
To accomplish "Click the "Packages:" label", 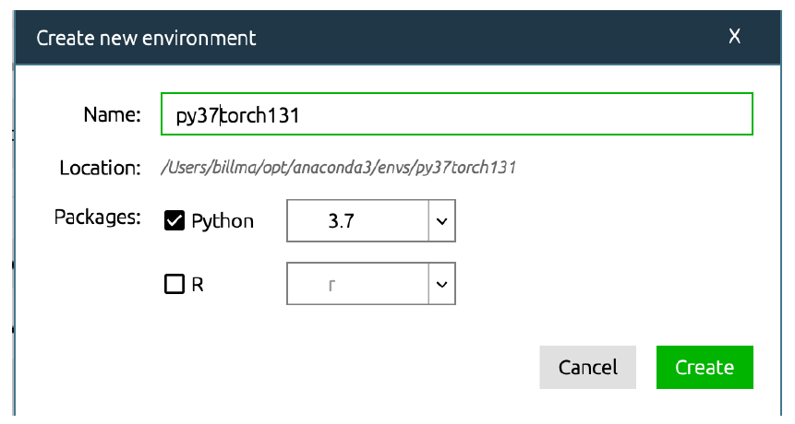I will tap(97, 218).
